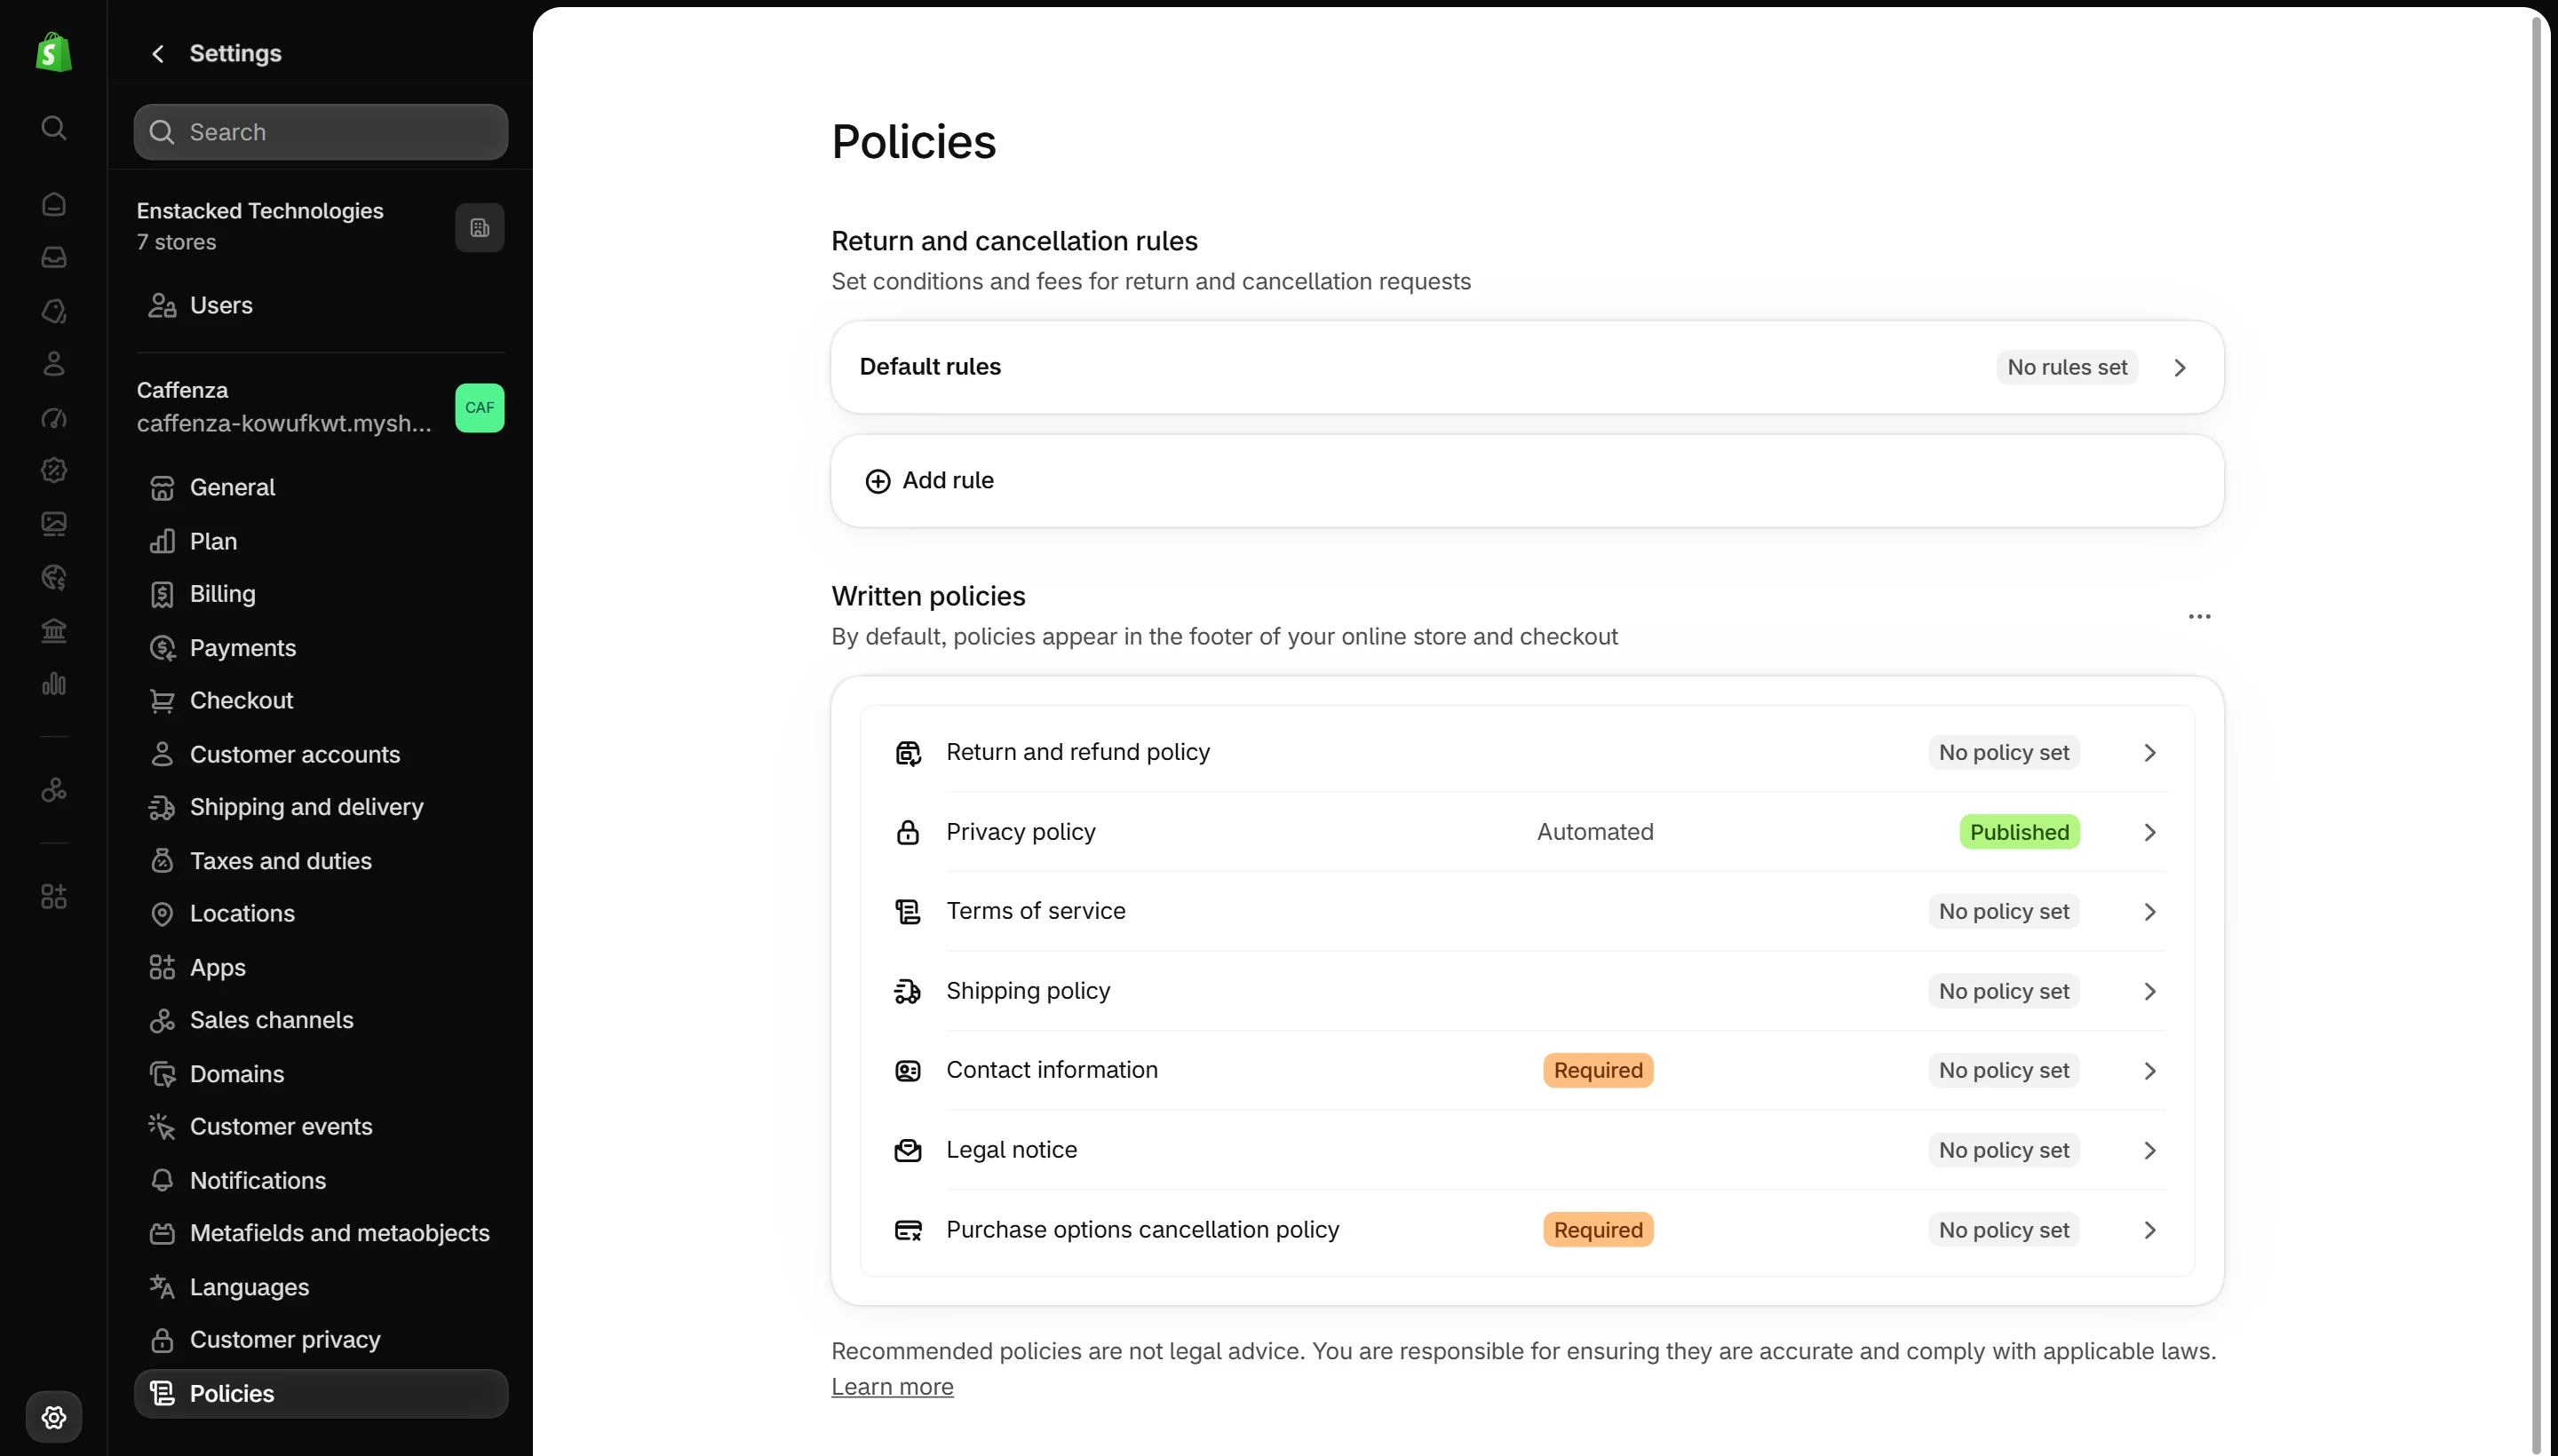
Task: Click the Add rule button
Action: click(x=1527, y=481)
